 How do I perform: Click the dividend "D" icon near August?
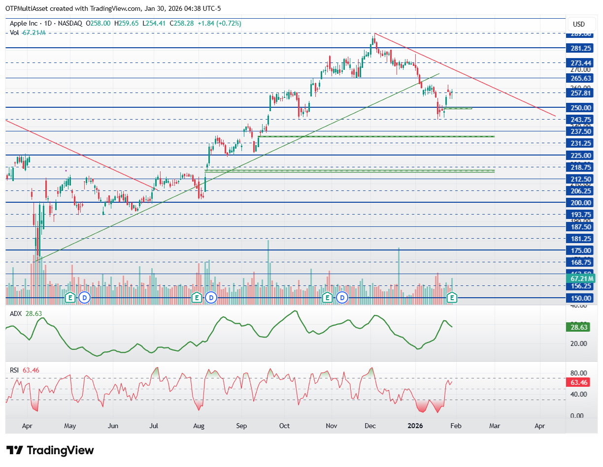[211, 297]
